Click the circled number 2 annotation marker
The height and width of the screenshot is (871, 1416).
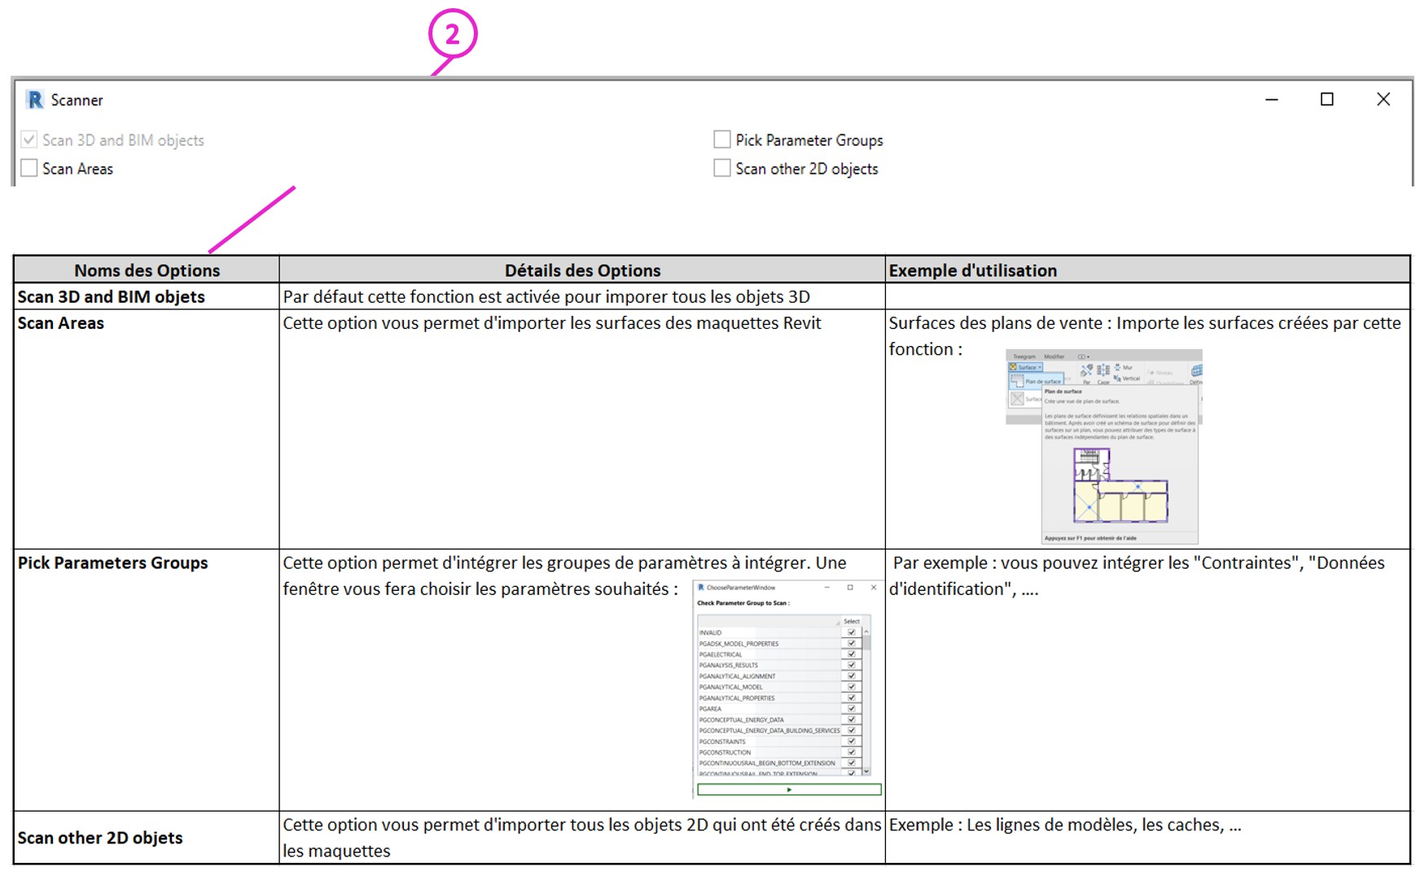452,34
